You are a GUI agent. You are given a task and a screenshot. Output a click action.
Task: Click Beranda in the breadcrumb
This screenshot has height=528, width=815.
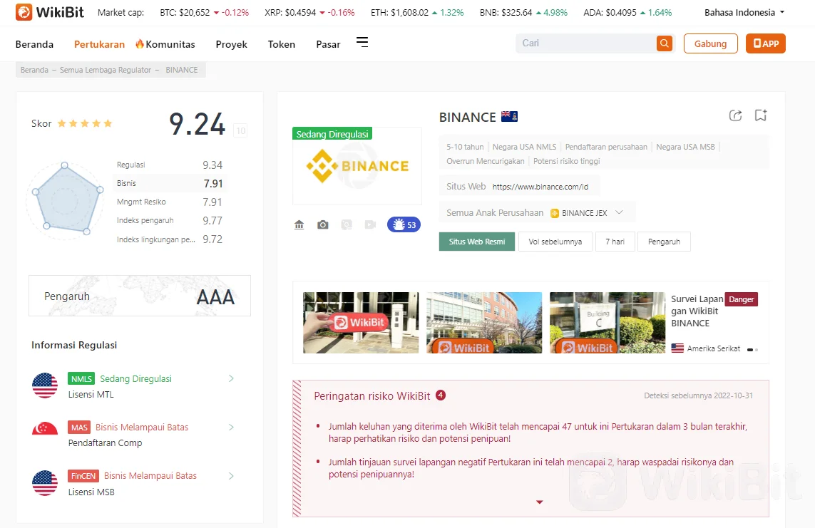point(34,70)
